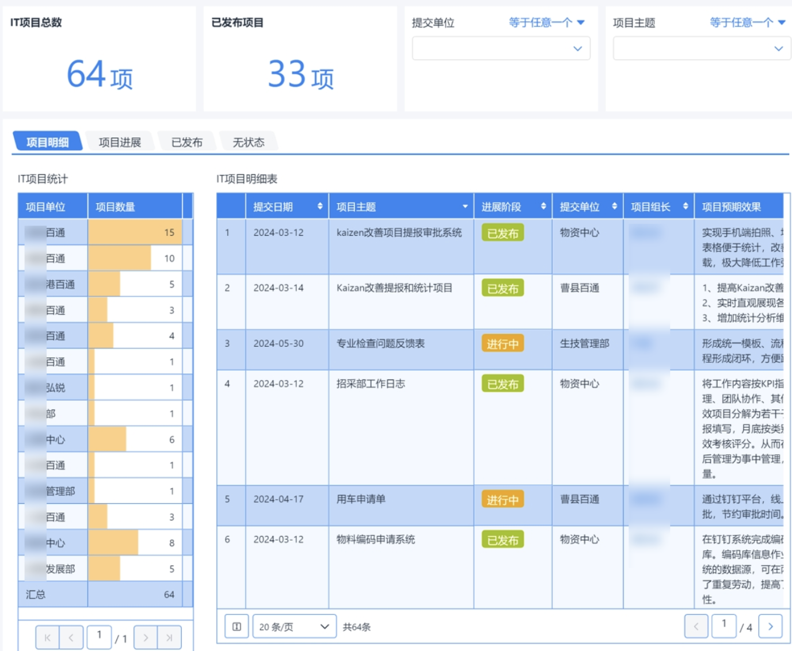The height and width of the screenshot is (651, 792).
Task: Sort by 进展阶段 column sort icon
Action: pyautogui.click(x=543, y=206)
